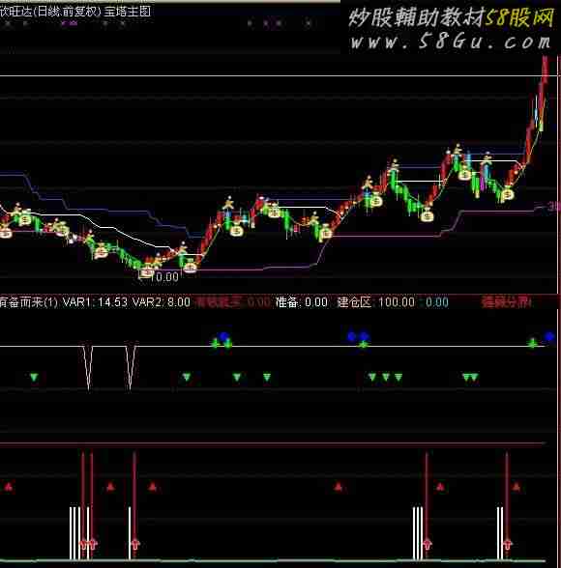
Task: Click the leftmost green down-triangle signal
Action: [x=34, y=378]
